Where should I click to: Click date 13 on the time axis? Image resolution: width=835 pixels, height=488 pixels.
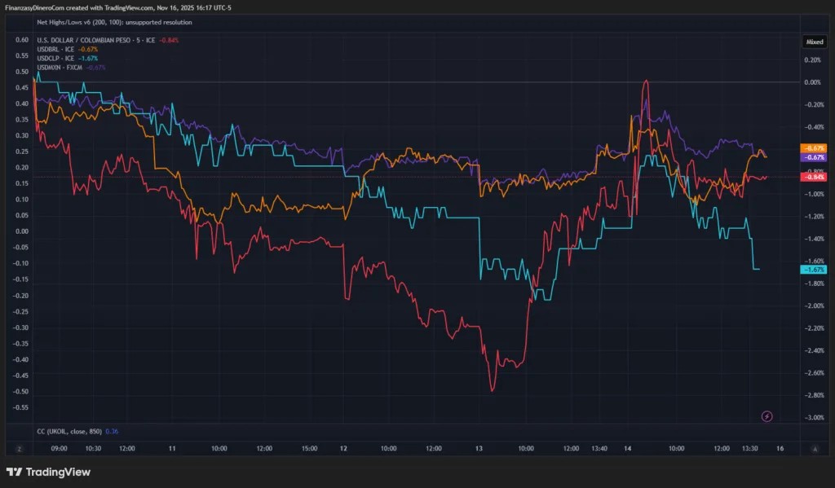[479, 448]
